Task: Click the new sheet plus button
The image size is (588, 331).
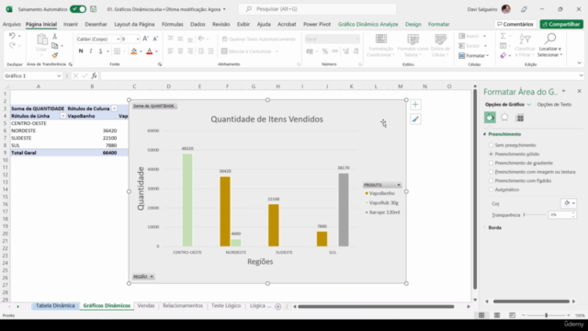Action: point(277,306)
